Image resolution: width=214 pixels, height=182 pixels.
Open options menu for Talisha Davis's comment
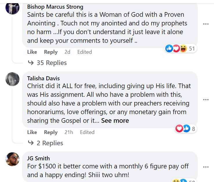206,100
